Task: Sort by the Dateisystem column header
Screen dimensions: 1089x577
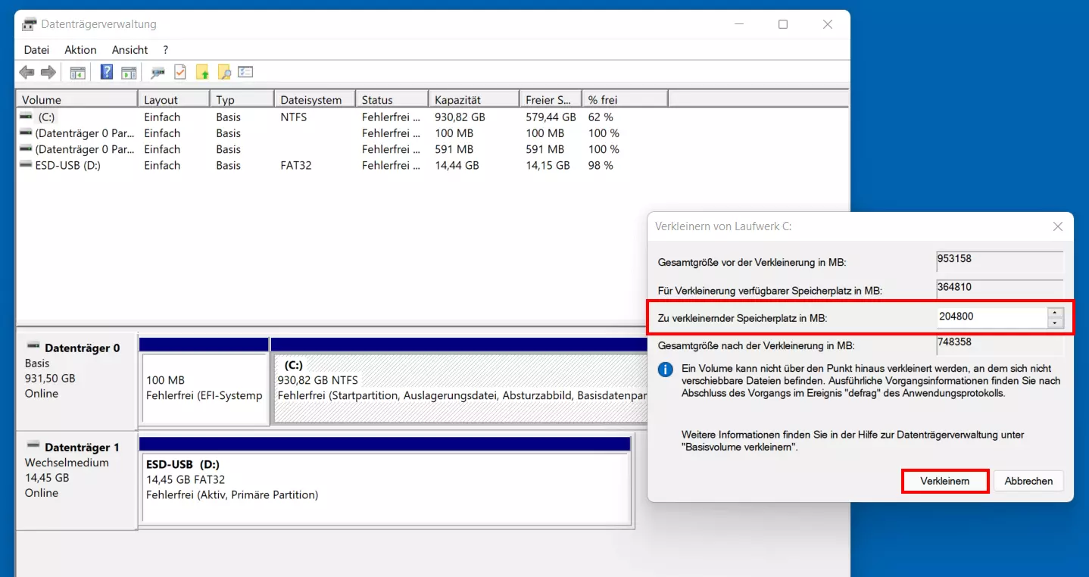Action: pos(314,99)
